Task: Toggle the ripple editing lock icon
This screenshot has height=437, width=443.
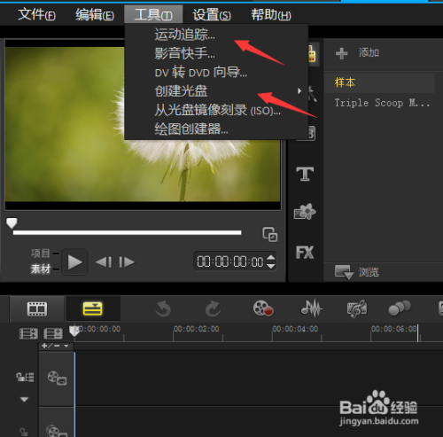Action: [25, 377]
